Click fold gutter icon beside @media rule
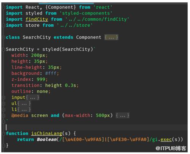This screenshot has width=190, height=154. click(x=3, y=115)
